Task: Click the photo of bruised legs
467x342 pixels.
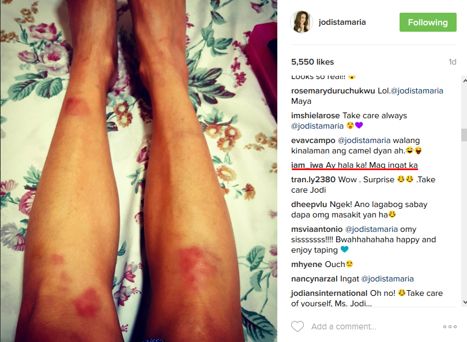Action: pos(138,171)
